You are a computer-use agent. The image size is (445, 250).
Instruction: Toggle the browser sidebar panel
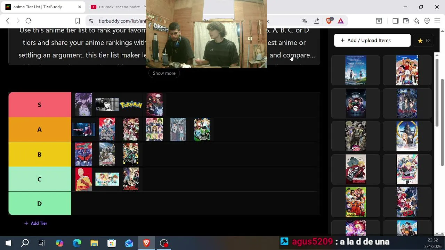(x=395, y=21)
